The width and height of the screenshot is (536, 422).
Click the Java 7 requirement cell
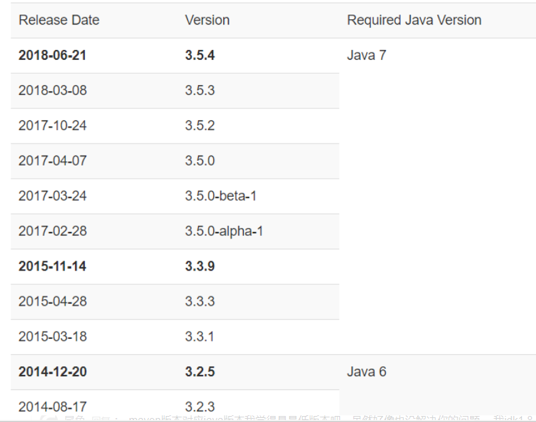(367, 55)
